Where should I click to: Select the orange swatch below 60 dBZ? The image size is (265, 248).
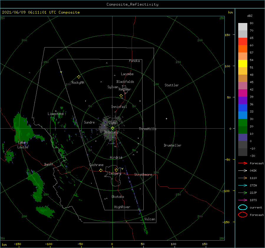tap(243, 49)
